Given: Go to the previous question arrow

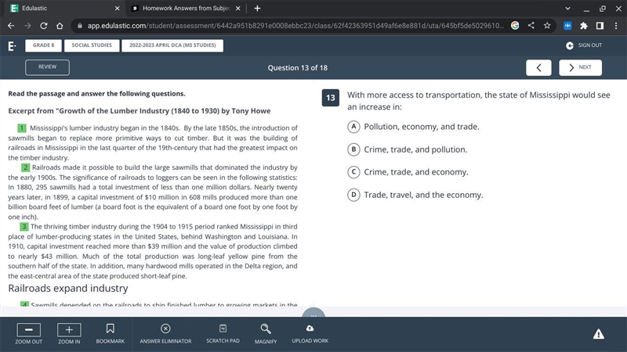Looking at the screenshot, I should (x=538, y=67).
